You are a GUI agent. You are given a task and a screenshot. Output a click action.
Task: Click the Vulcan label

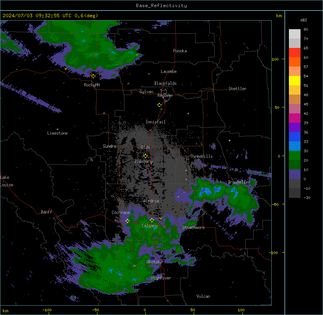tap(203, 296)
